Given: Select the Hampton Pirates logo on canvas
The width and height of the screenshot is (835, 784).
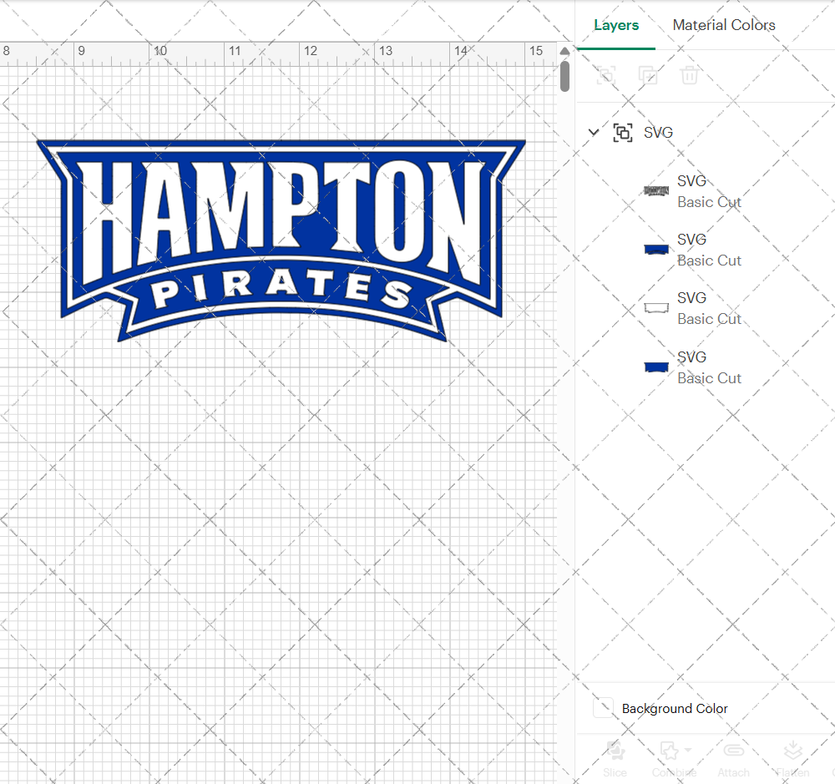Looking at the screenshot, I should [x=281, y=240].
